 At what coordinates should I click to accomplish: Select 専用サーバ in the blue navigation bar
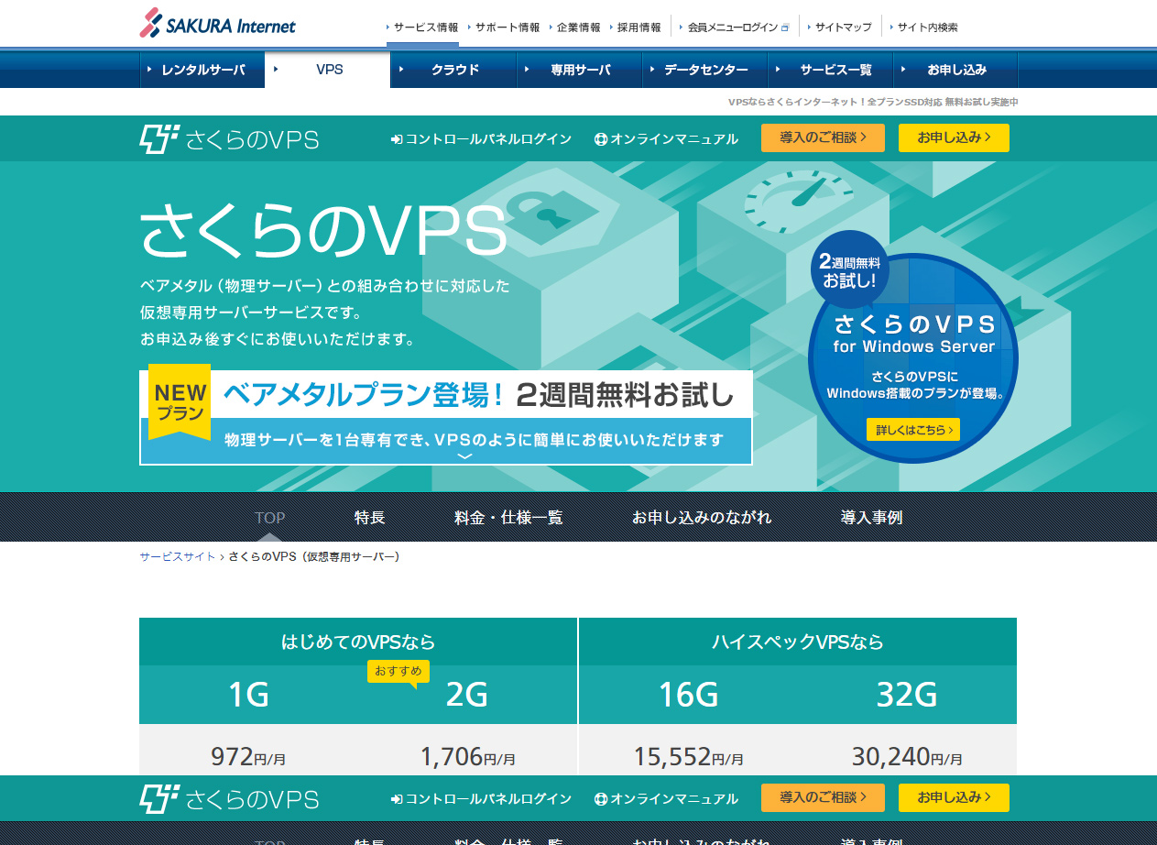579,70
